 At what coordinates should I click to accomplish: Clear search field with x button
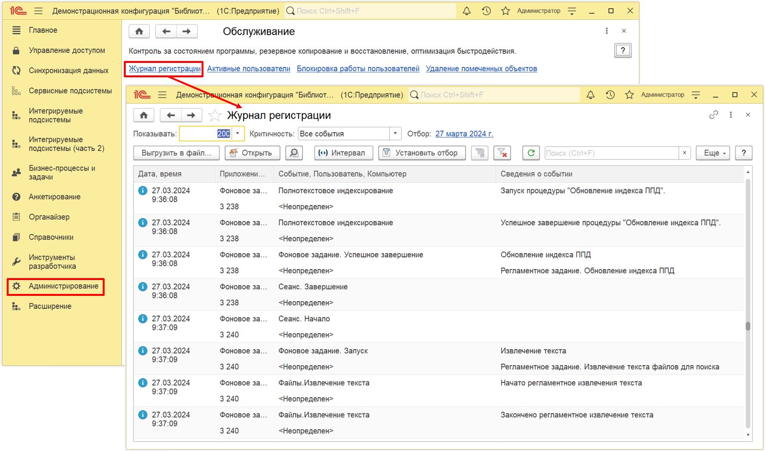click(685, 153)
